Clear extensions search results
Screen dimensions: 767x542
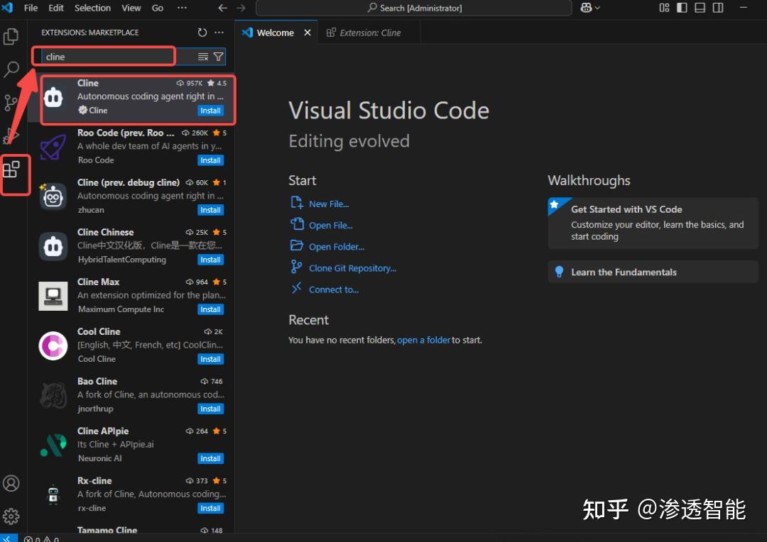(203, 57)
